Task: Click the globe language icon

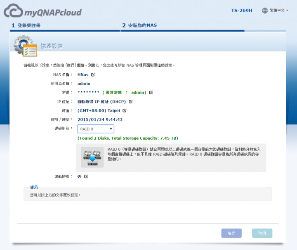Action: click(x=265, y=10)
